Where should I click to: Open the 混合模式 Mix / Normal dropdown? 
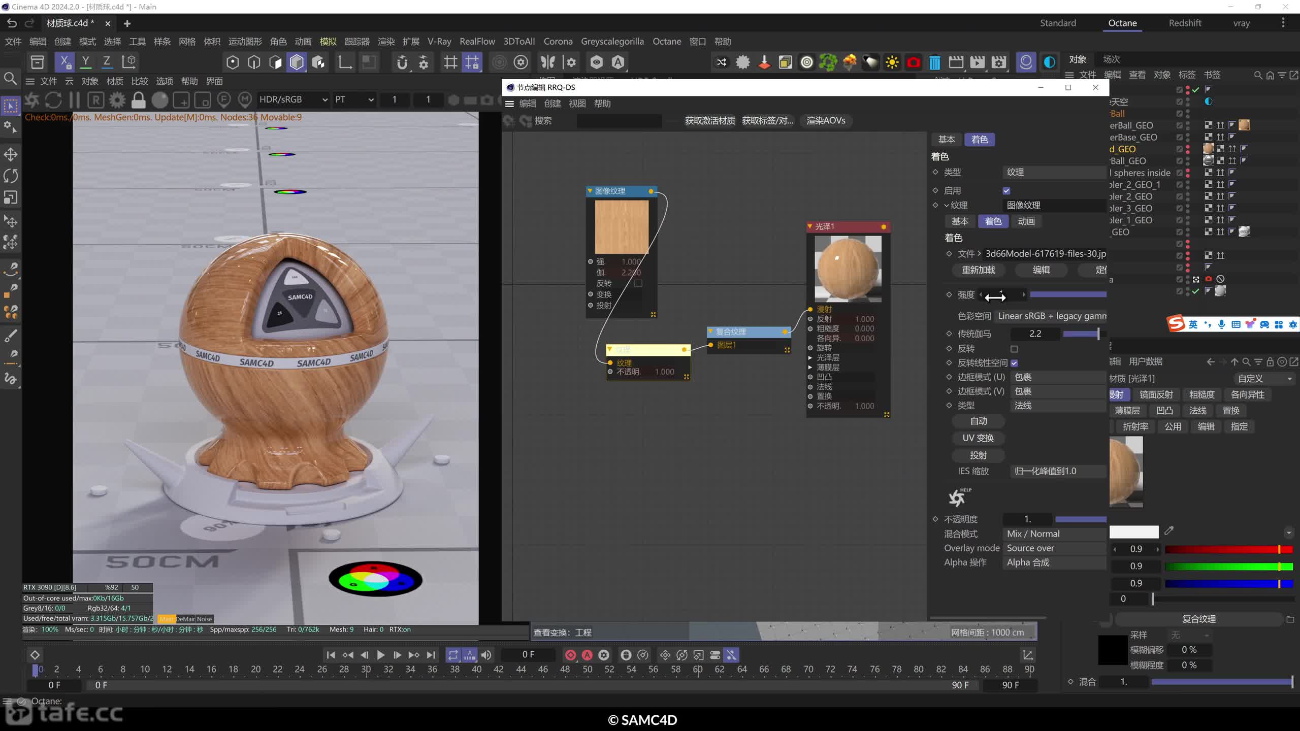pyautogui.click(x=1054, y=534)
